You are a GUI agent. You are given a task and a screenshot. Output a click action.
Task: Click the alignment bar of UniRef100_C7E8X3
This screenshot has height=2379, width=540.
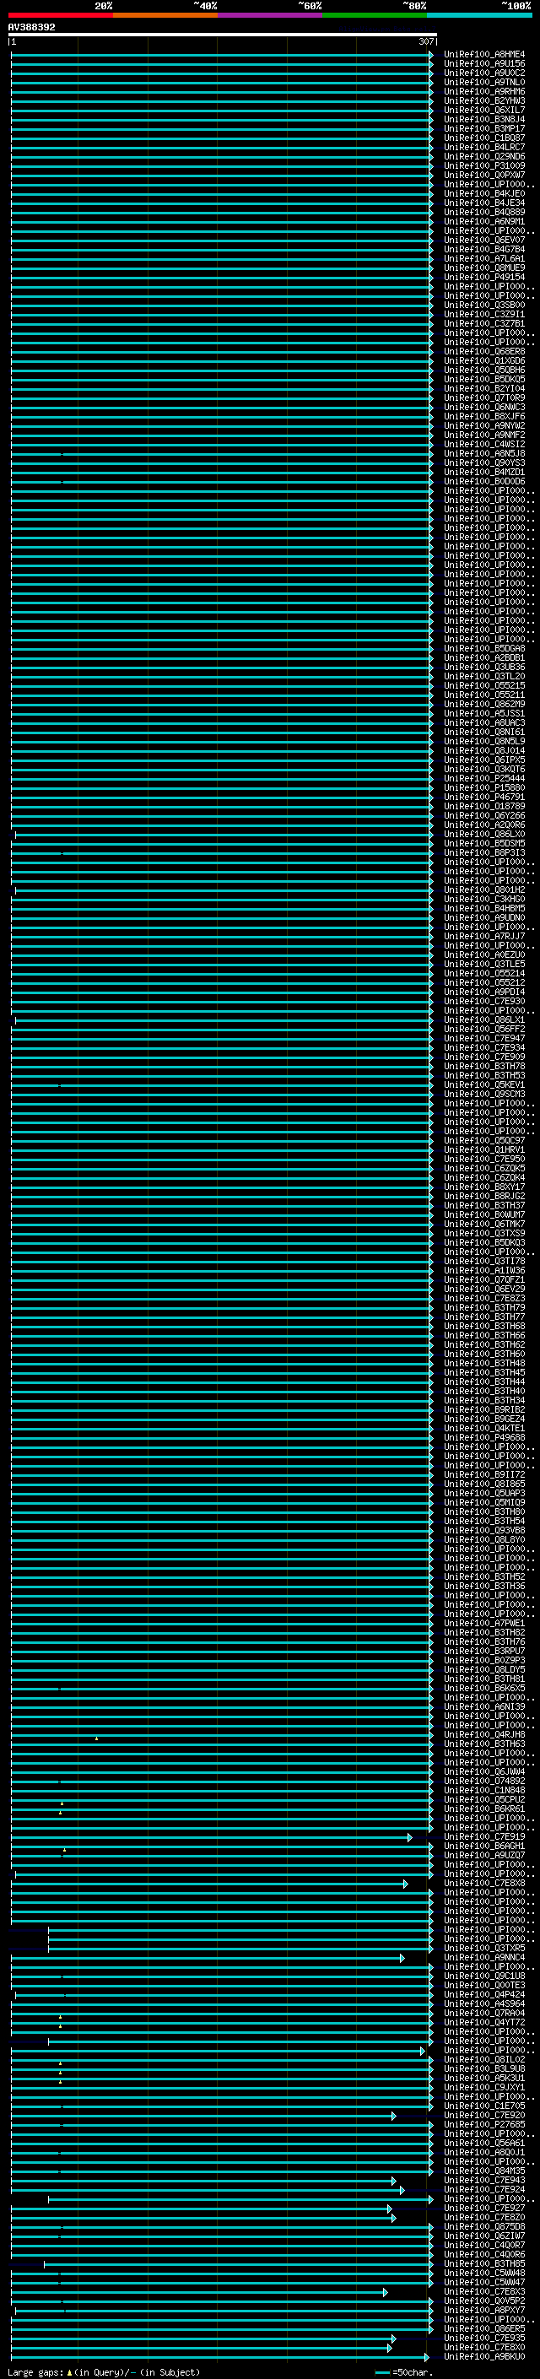click(x=199, y=2292)
